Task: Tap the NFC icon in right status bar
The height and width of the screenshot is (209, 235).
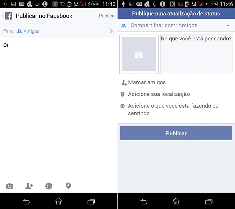Action: tap(172, 4)
